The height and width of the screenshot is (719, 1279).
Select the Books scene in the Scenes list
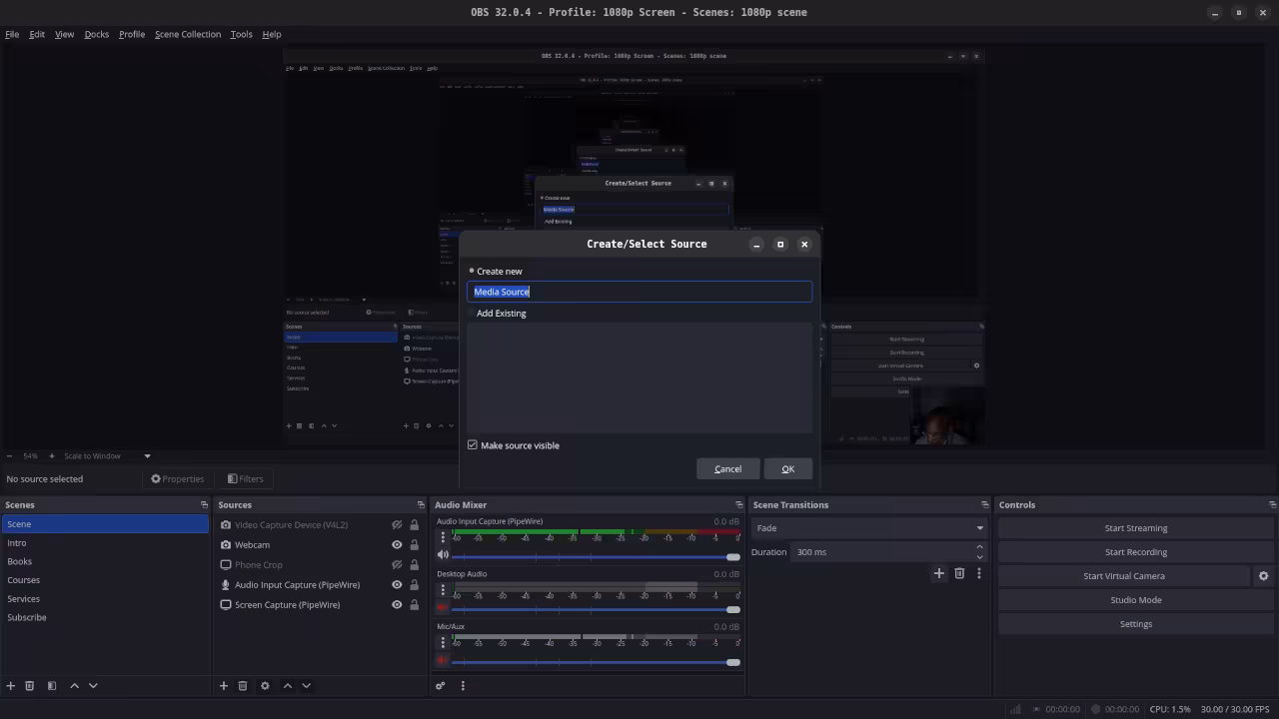[x=19, y=561]
